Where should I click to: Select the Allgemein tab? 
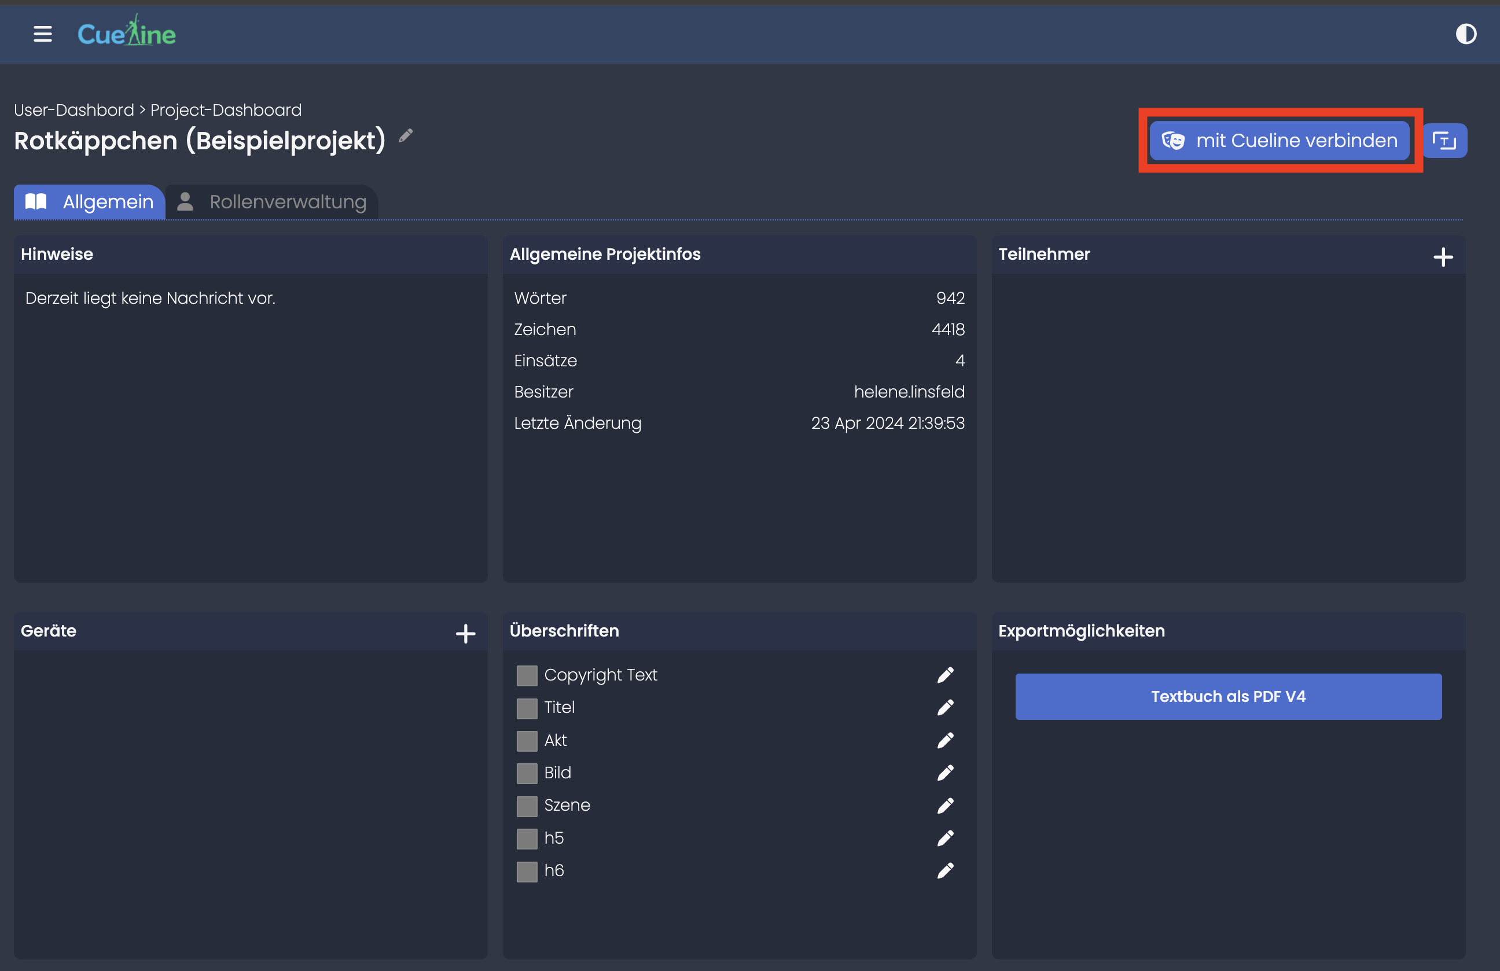[90, 203]
